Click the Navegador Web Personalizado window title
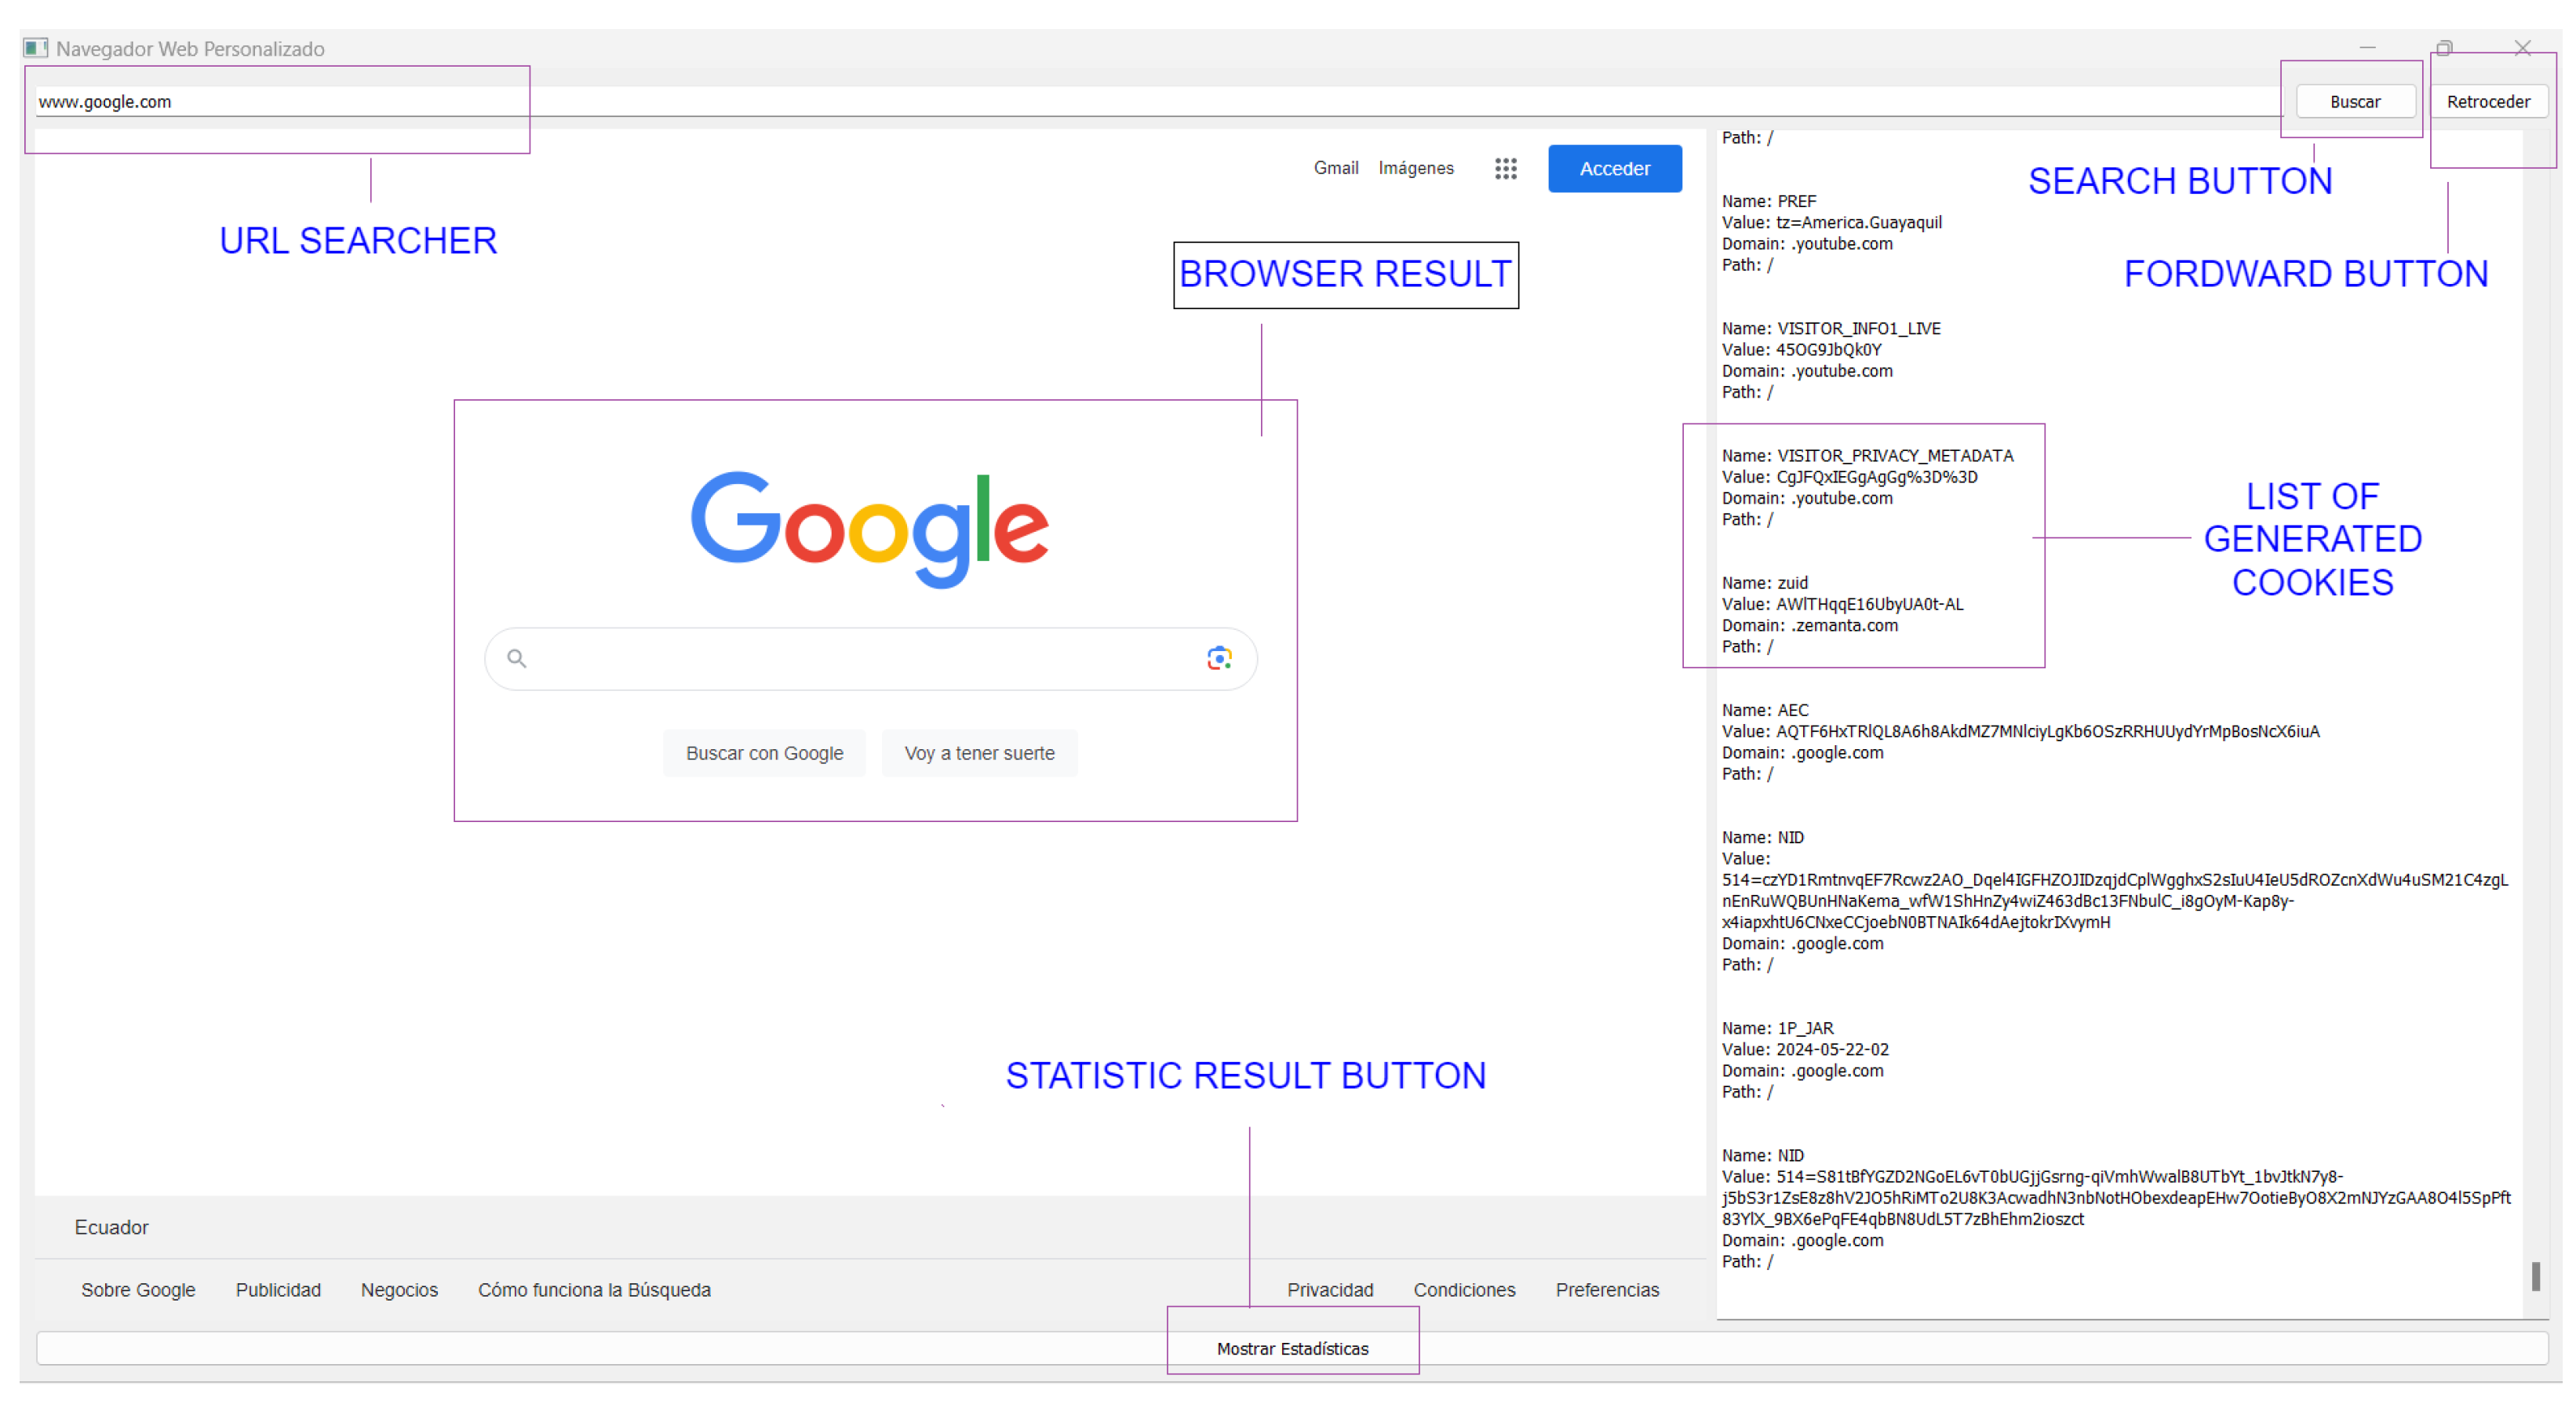Image resolution: width=2576 pixels, height=1408 pixels. [x=190, y=48]
